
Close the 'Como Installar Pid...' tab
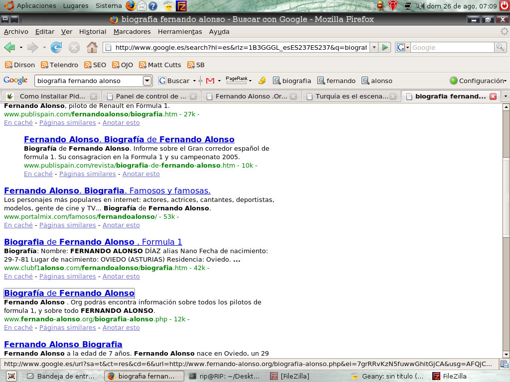pyautogui.click(x=93, y=96)
